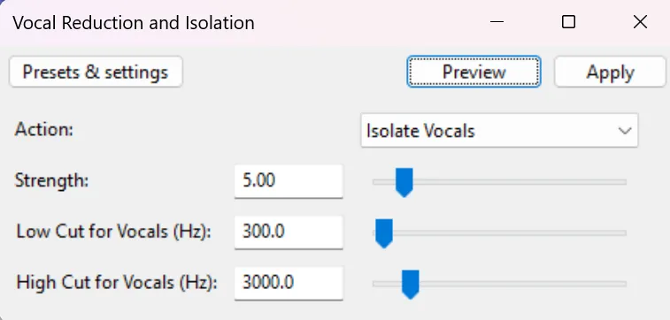Minimize the Vocal Reduction and Isolation window

coord(497,22)
